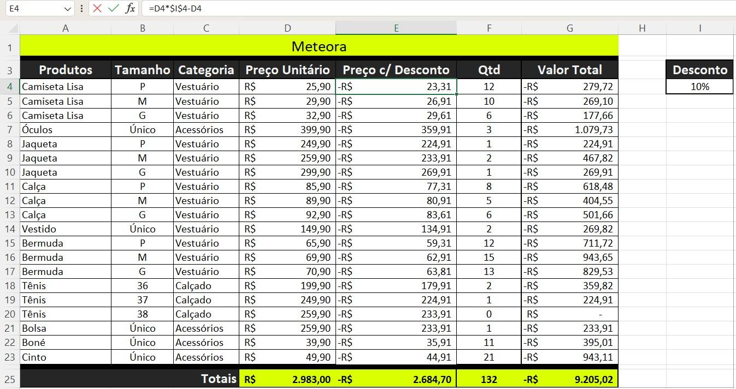The height and width of the screenshot is (389, 736).
Task: Select Vestido unit price 149,90
Action: [287, 229]
